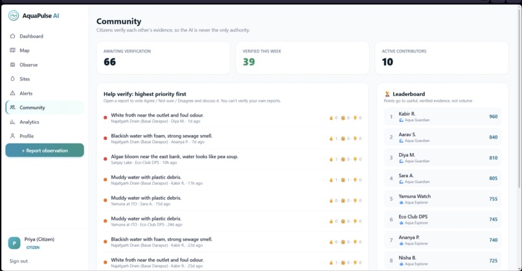Click thumbs-up icon on Kabir R. 22d ago blackish water report
Viewport: 522px width, 271px height.
point(331,242)
